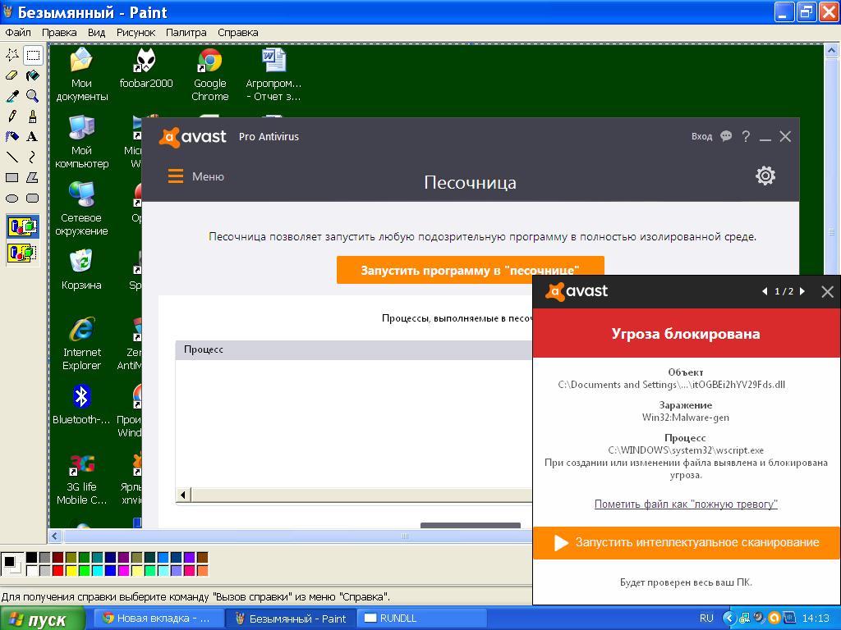Pick the black color swatch in palette
This screenshot has height=630, width=841.
(32, 558)
